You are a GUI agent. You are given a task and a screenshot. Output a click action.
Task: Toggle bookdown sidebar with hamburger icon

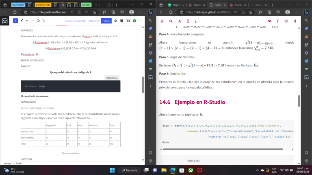[x=162, y=21]
